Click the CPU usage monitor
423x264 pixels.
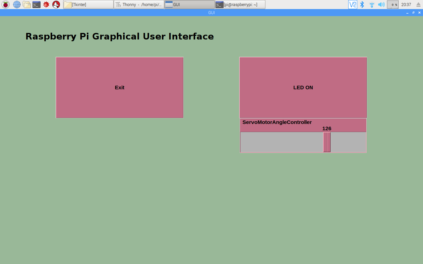coord(393,5)
